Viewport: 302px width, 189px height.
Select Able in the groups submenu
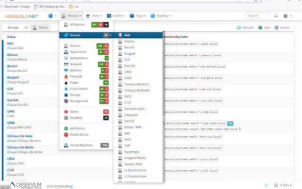coord(138,35)
